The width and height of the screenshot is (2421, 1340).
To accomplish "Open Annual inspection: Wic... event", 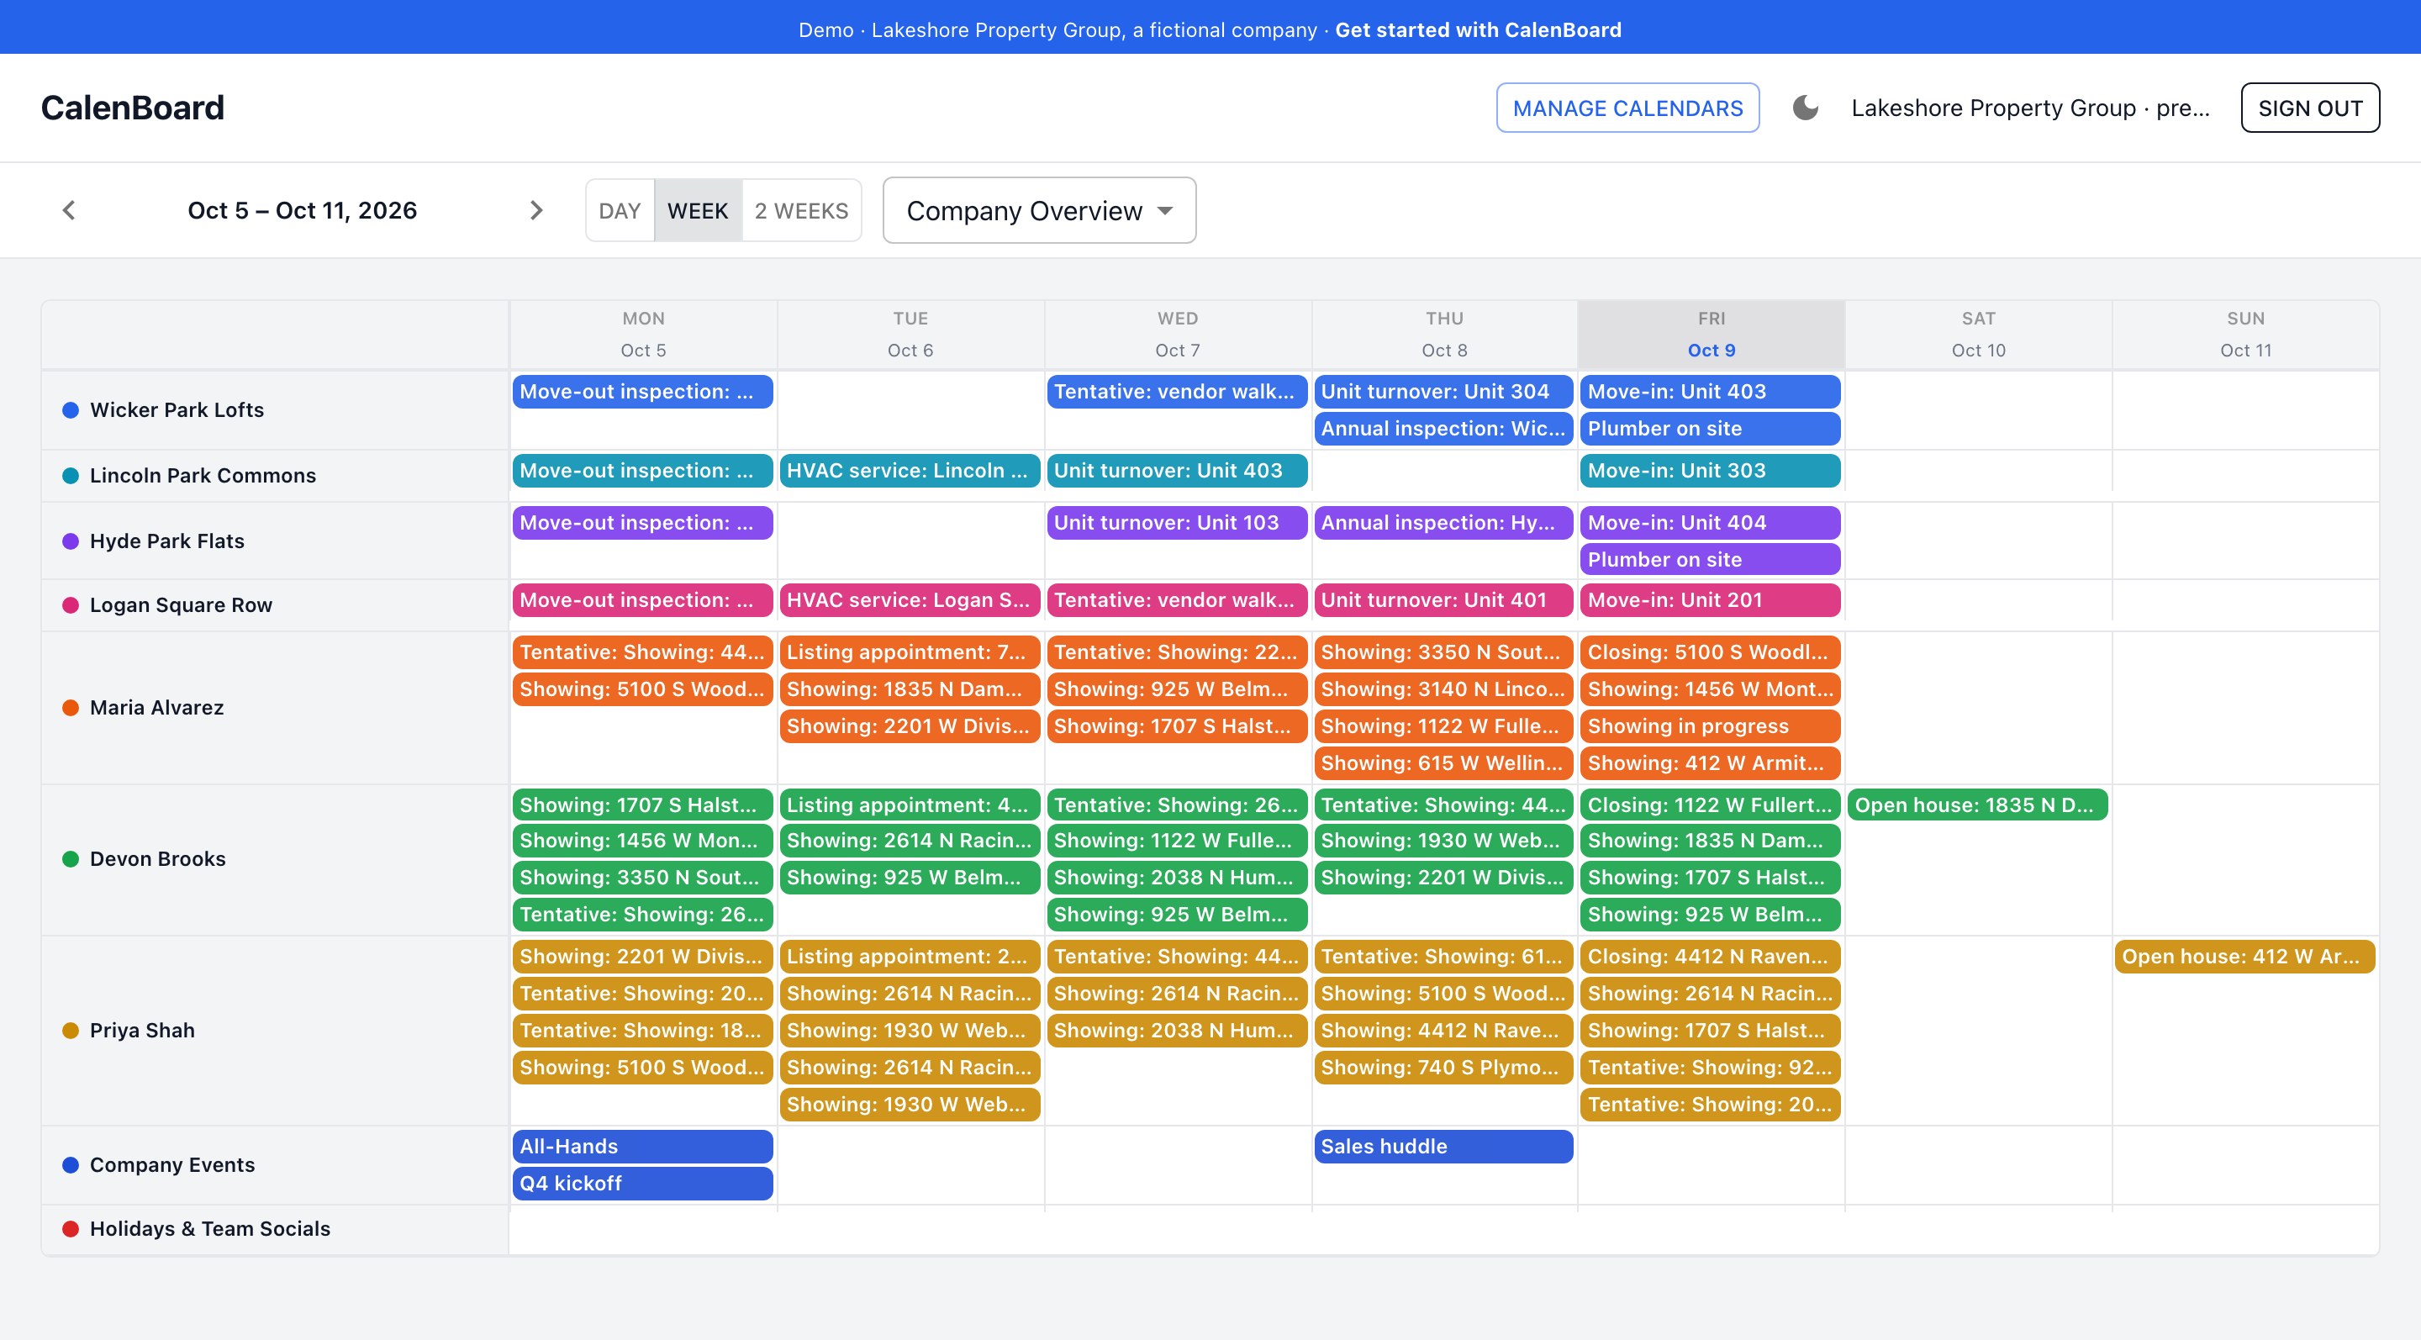I will coord(1443,429).
